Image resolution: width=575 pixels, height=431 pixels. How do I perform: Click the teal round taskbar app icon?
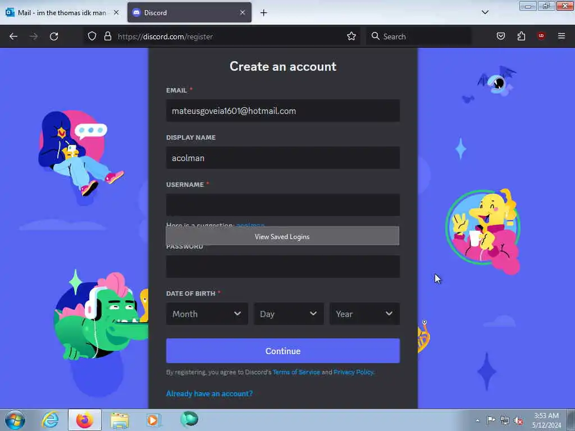189,419
